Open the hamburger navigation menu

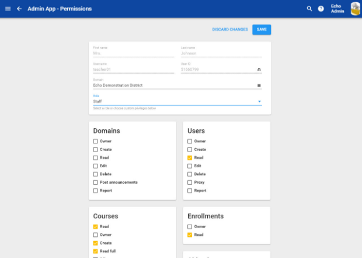pos(8,9)
